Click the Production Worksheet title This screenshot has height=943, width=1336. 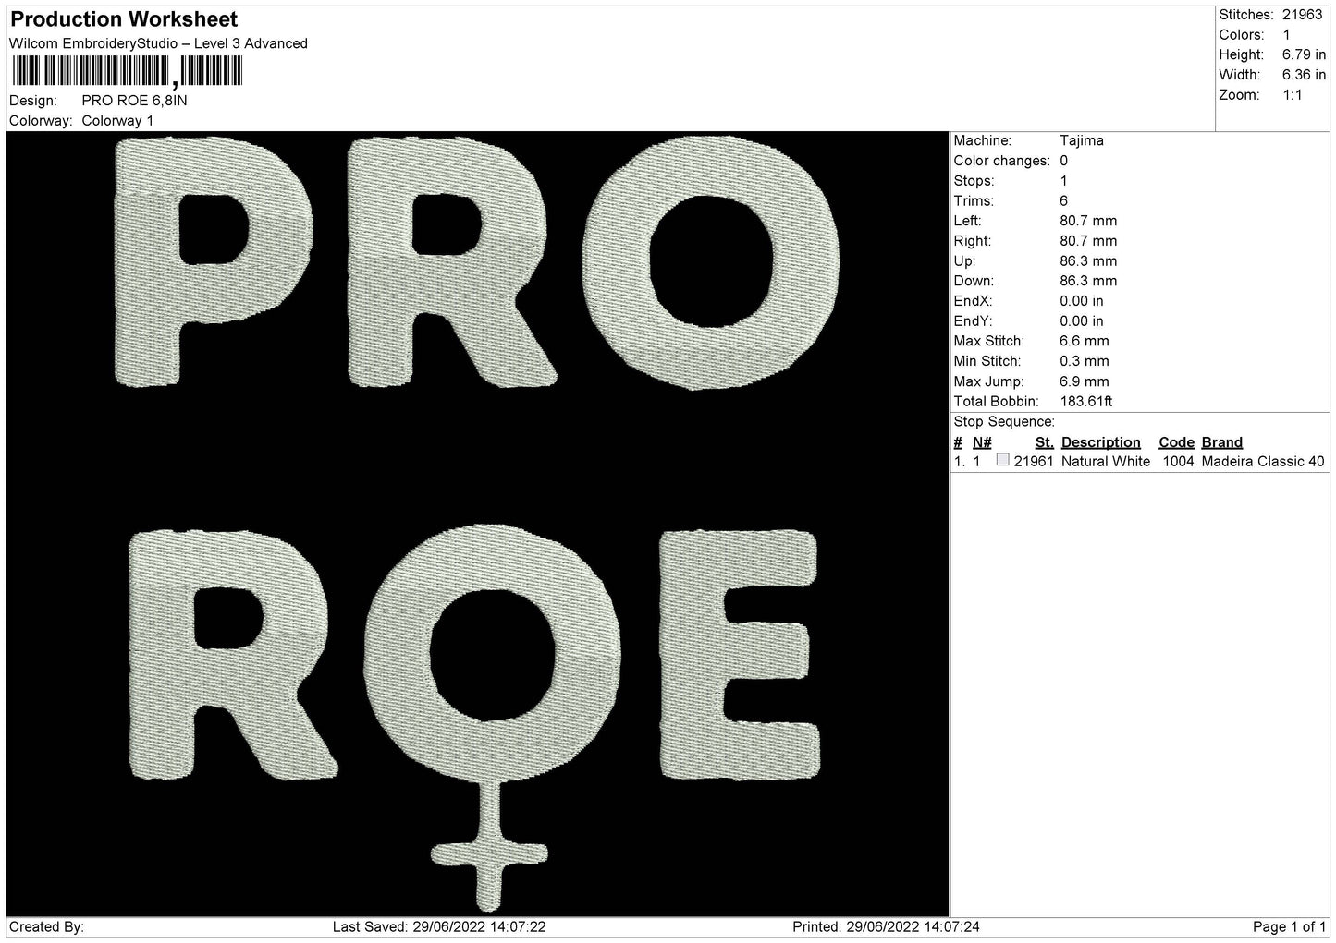point(124,19)
